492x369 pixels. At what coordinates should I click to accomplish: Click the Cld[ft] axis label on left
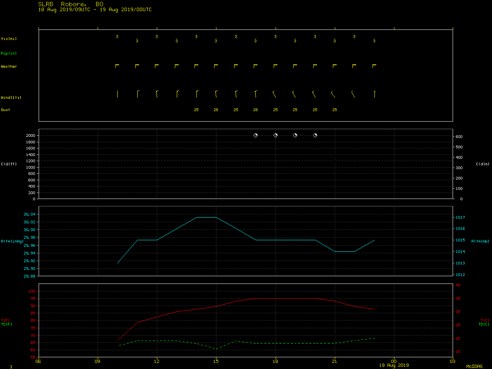coord(9,164)
